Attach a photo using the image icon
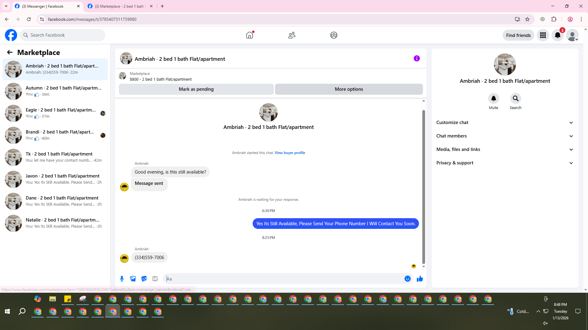Screen dimensions: 588x330 [x=133, y=279]
